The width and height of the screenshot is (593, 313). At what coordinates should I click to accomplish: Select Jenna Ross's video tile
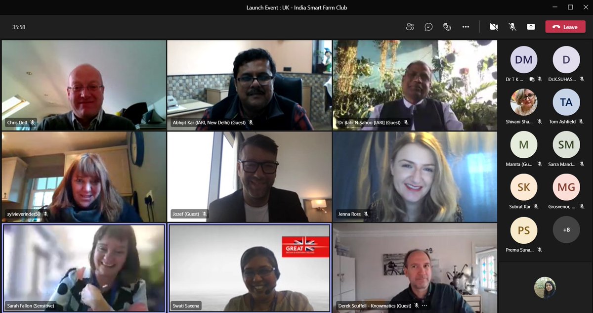415,177
